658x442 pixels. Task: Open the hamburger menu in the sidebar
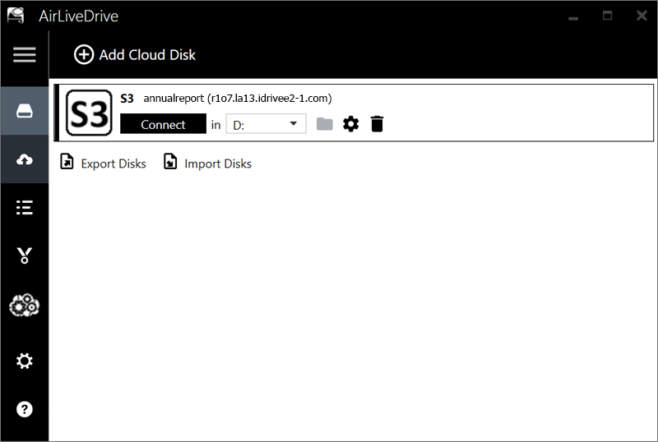tap(25, 54)
